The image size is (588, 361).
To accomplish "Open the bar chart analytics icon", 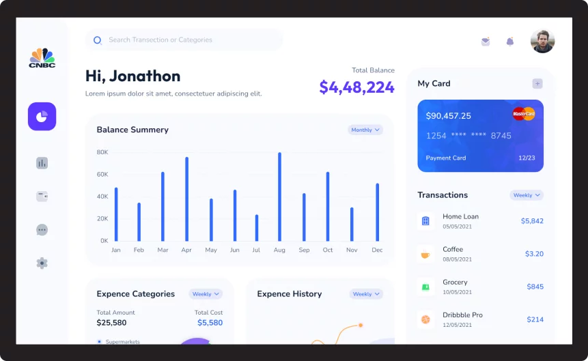I will (x=42, y=163).
